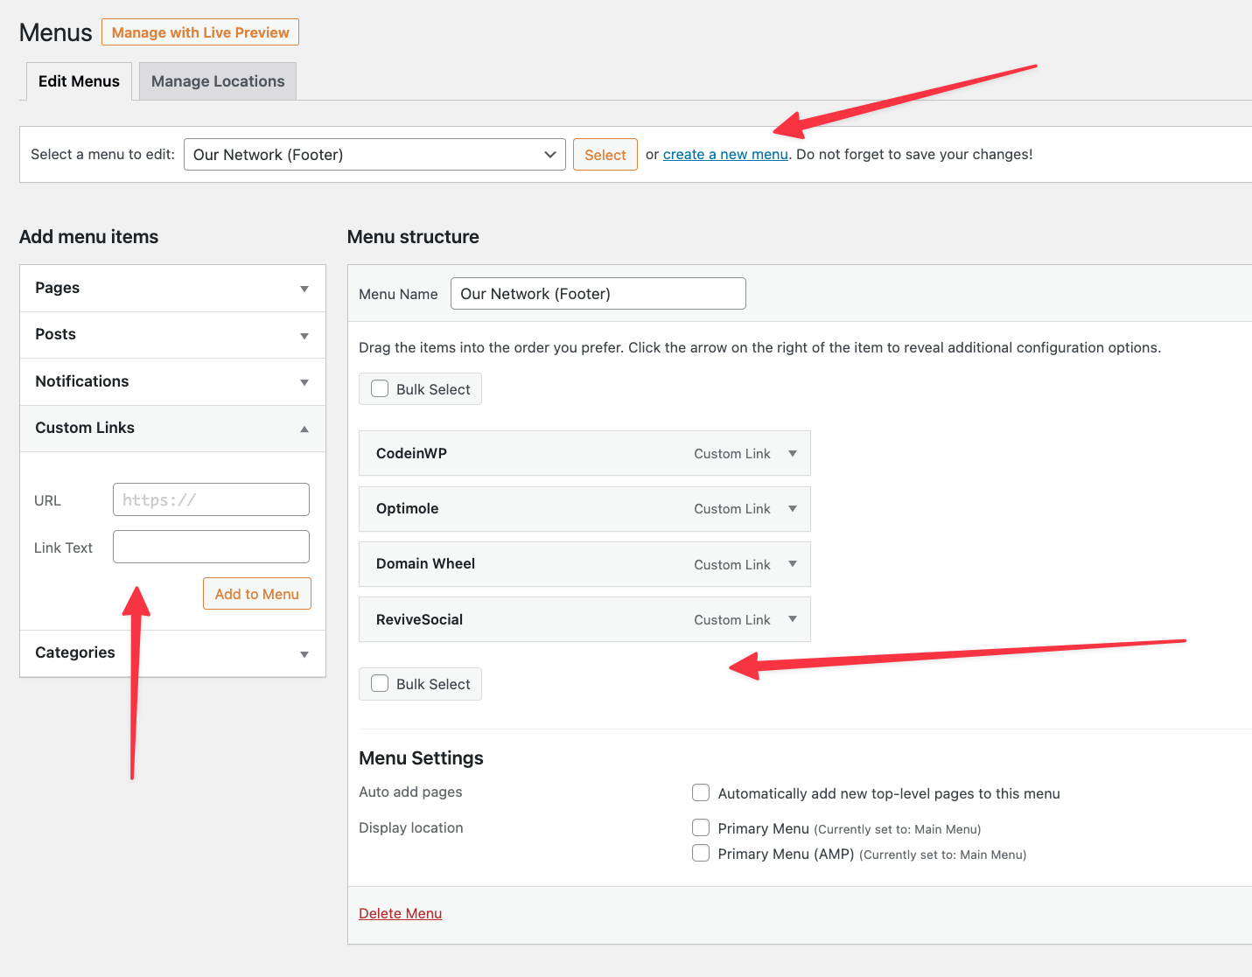Enable automatically add new top-level pages
The width and height of the screenshot is (1252, 977).
point(701,793)
